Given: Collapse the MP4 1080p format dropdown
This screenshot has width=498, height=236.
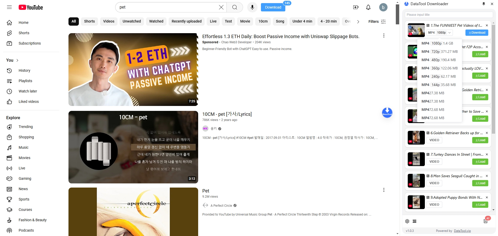Looking at the screenshot, I should 440,33.
